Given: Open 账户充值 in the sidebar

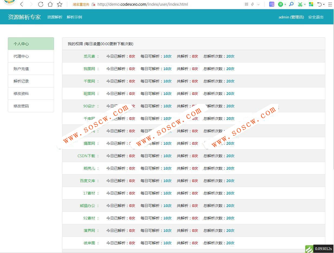Looking at the screenshot, I should [x=31, y=69].
